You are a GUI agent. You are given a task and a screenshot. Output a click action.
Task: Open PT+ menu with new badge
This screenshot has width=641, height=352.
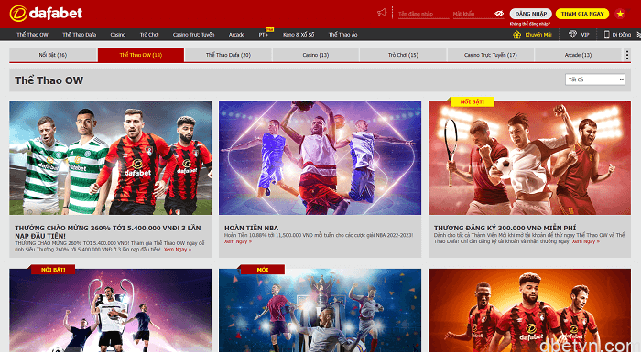[264, 35]
